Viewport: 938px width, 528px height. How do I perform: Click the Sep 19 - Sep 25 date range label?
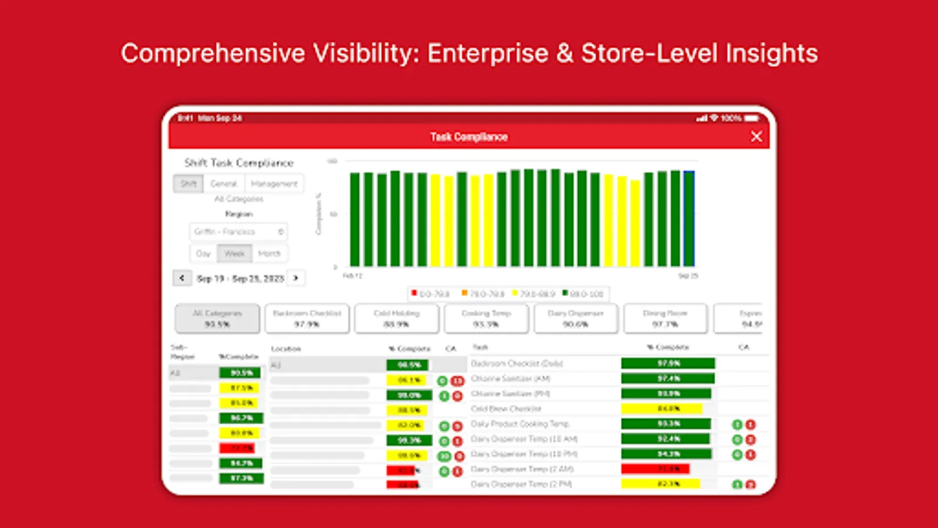[240, 278]
